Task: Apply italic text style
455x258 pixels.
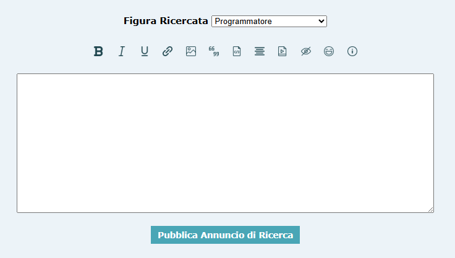Action: coord(121,51)
